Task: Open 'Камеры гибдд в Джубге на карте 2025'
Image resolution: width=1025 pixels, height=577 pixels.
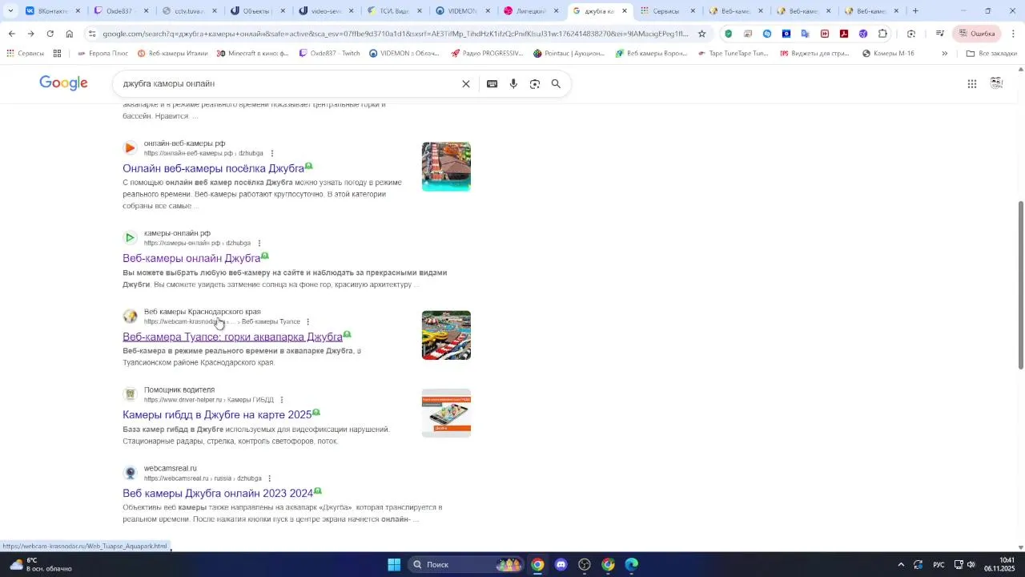Action: [217, 414]
